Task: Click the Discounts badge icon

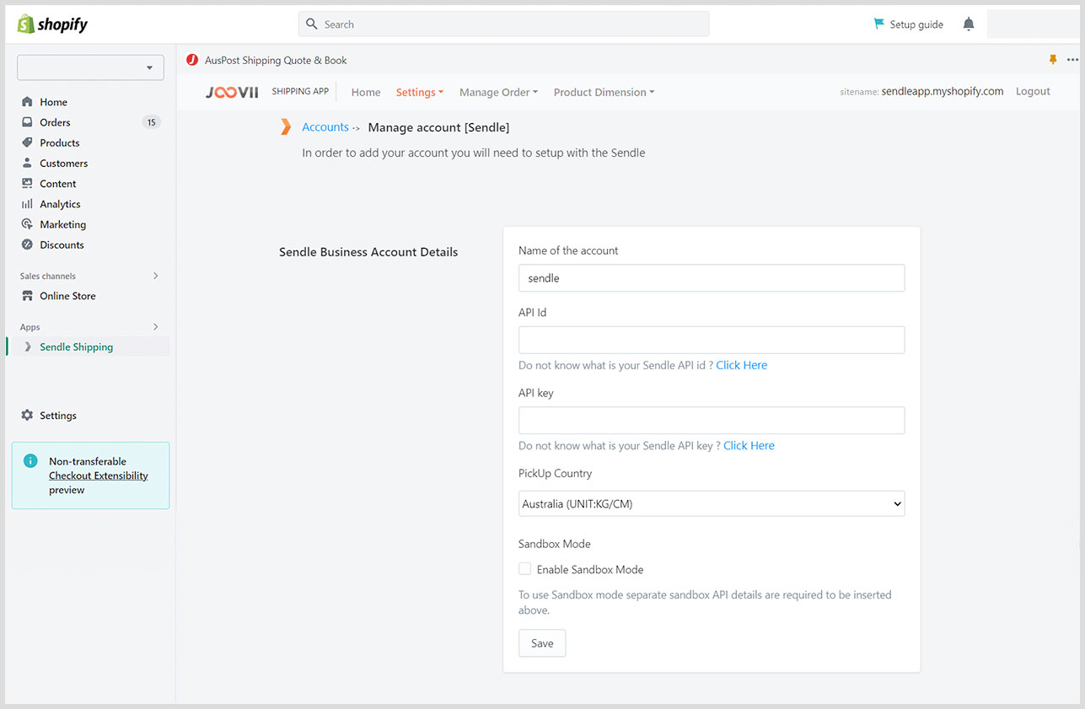Action: 27,244
